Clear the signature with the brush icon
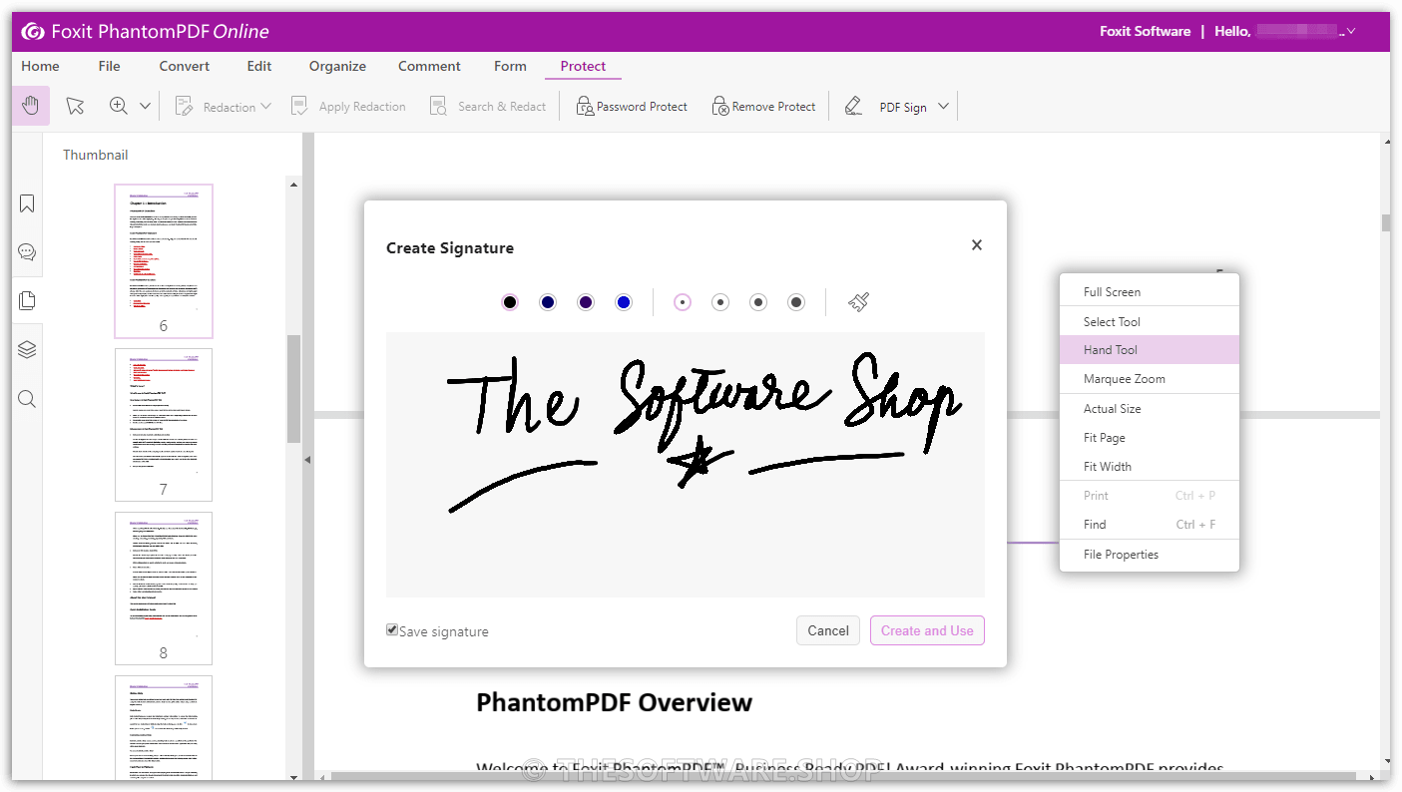Screen dimensions: 1402x792 pyautogui.click(x=858, y=301)
